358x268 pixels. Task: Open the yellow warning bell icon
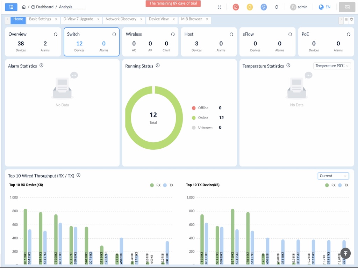pos(250,7)
